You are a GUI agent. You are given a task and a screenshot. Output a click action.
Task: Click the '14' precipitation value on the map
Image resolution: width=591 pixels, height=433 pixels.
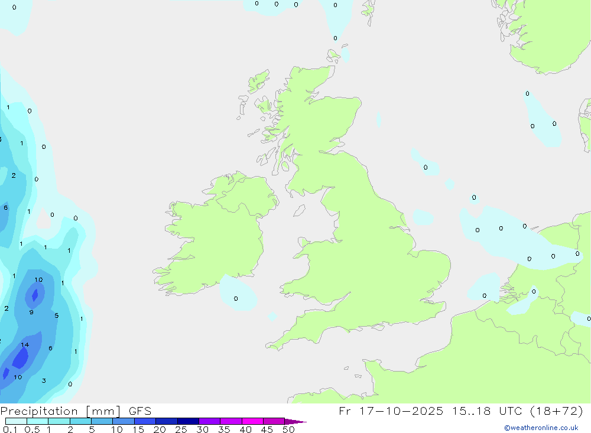click(25, 344)
